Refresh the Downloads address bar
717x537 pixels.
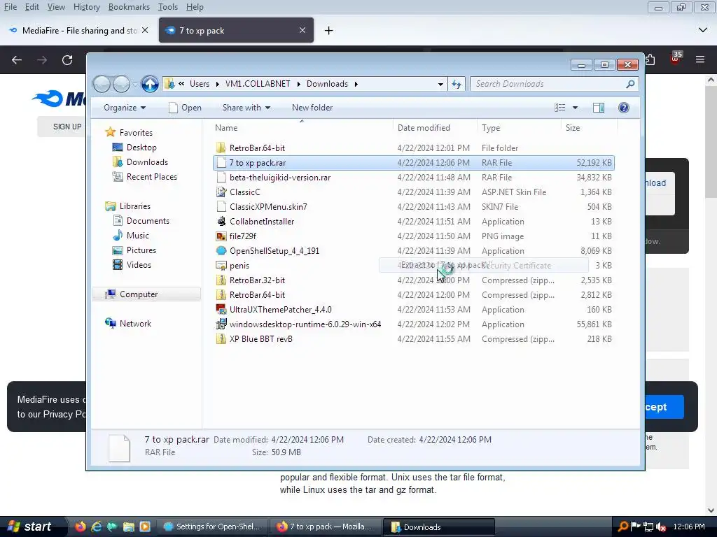(457, 84)
